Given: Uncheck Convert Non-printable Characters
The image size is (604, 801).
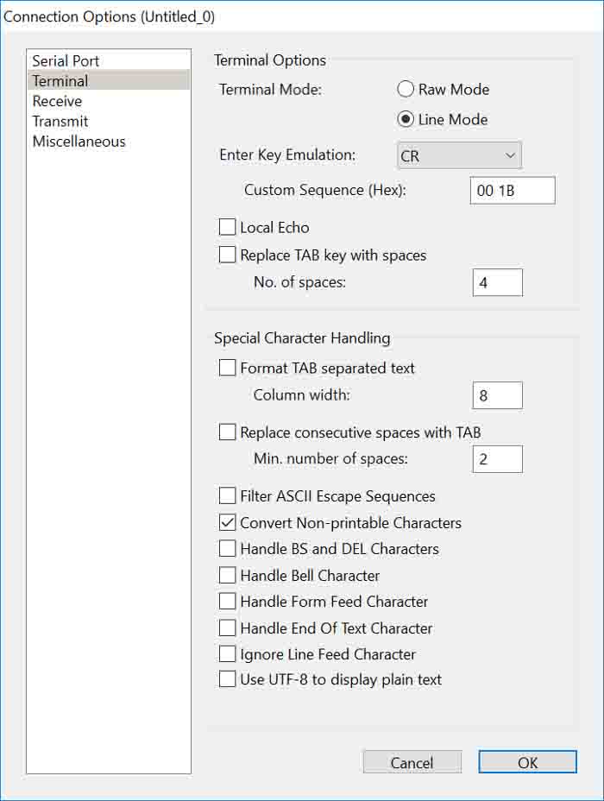Looking at the screenshot, I should point(228,522).
